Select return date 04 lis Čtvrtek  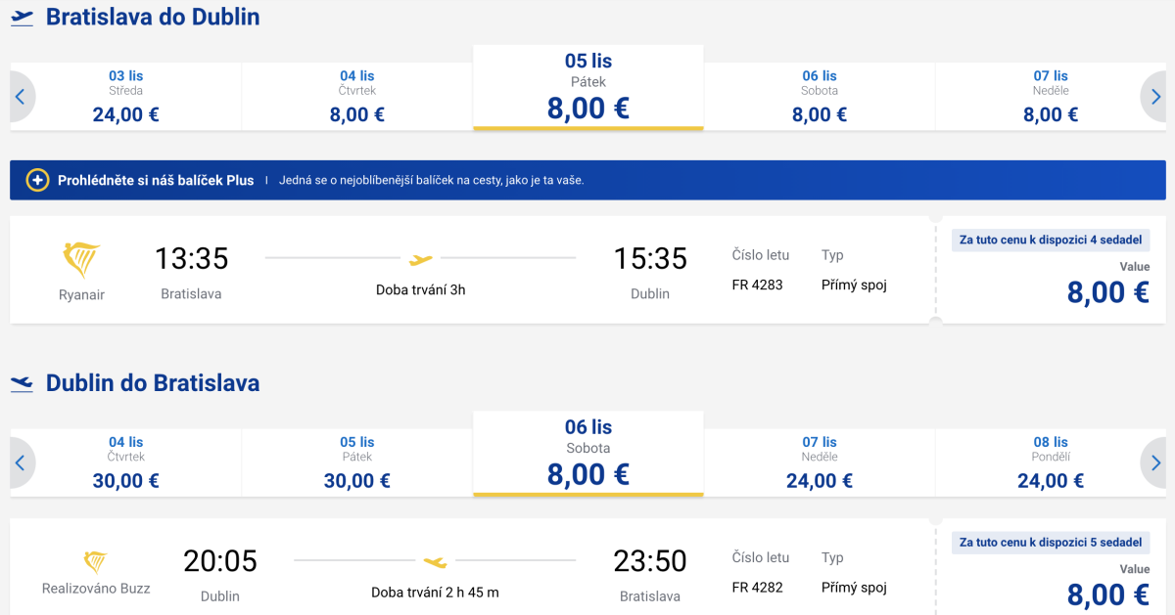[125, 462]
